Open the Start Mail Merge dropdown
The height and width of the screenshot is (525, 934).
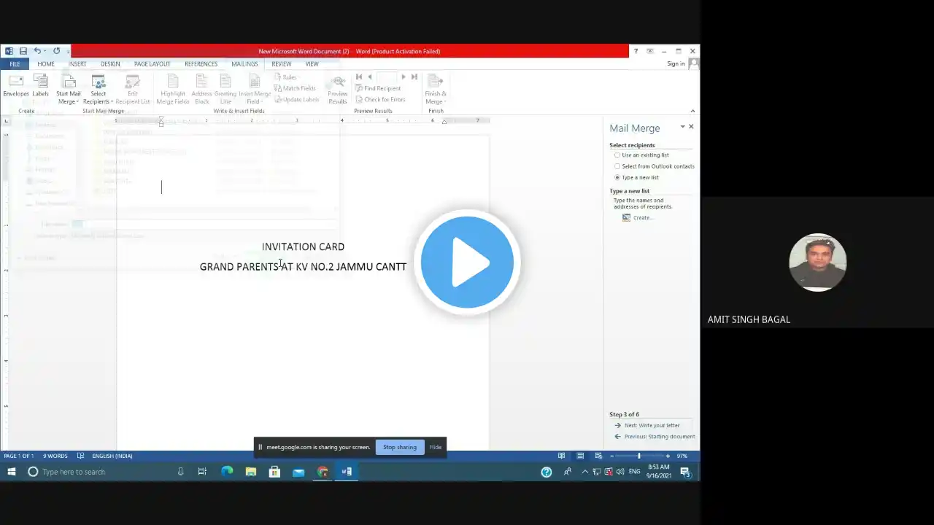click(68, 90)
